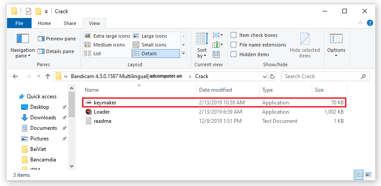The height and width of the screenshot is (186, 381).
Task: Open address bar history dropdown
Action: point(263,76)
